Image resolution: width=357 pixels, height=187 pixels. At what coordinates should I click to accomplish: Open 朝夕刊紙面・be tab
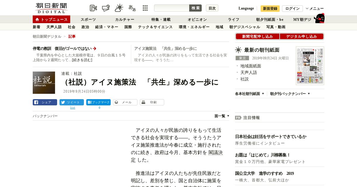tap(270, 20)
